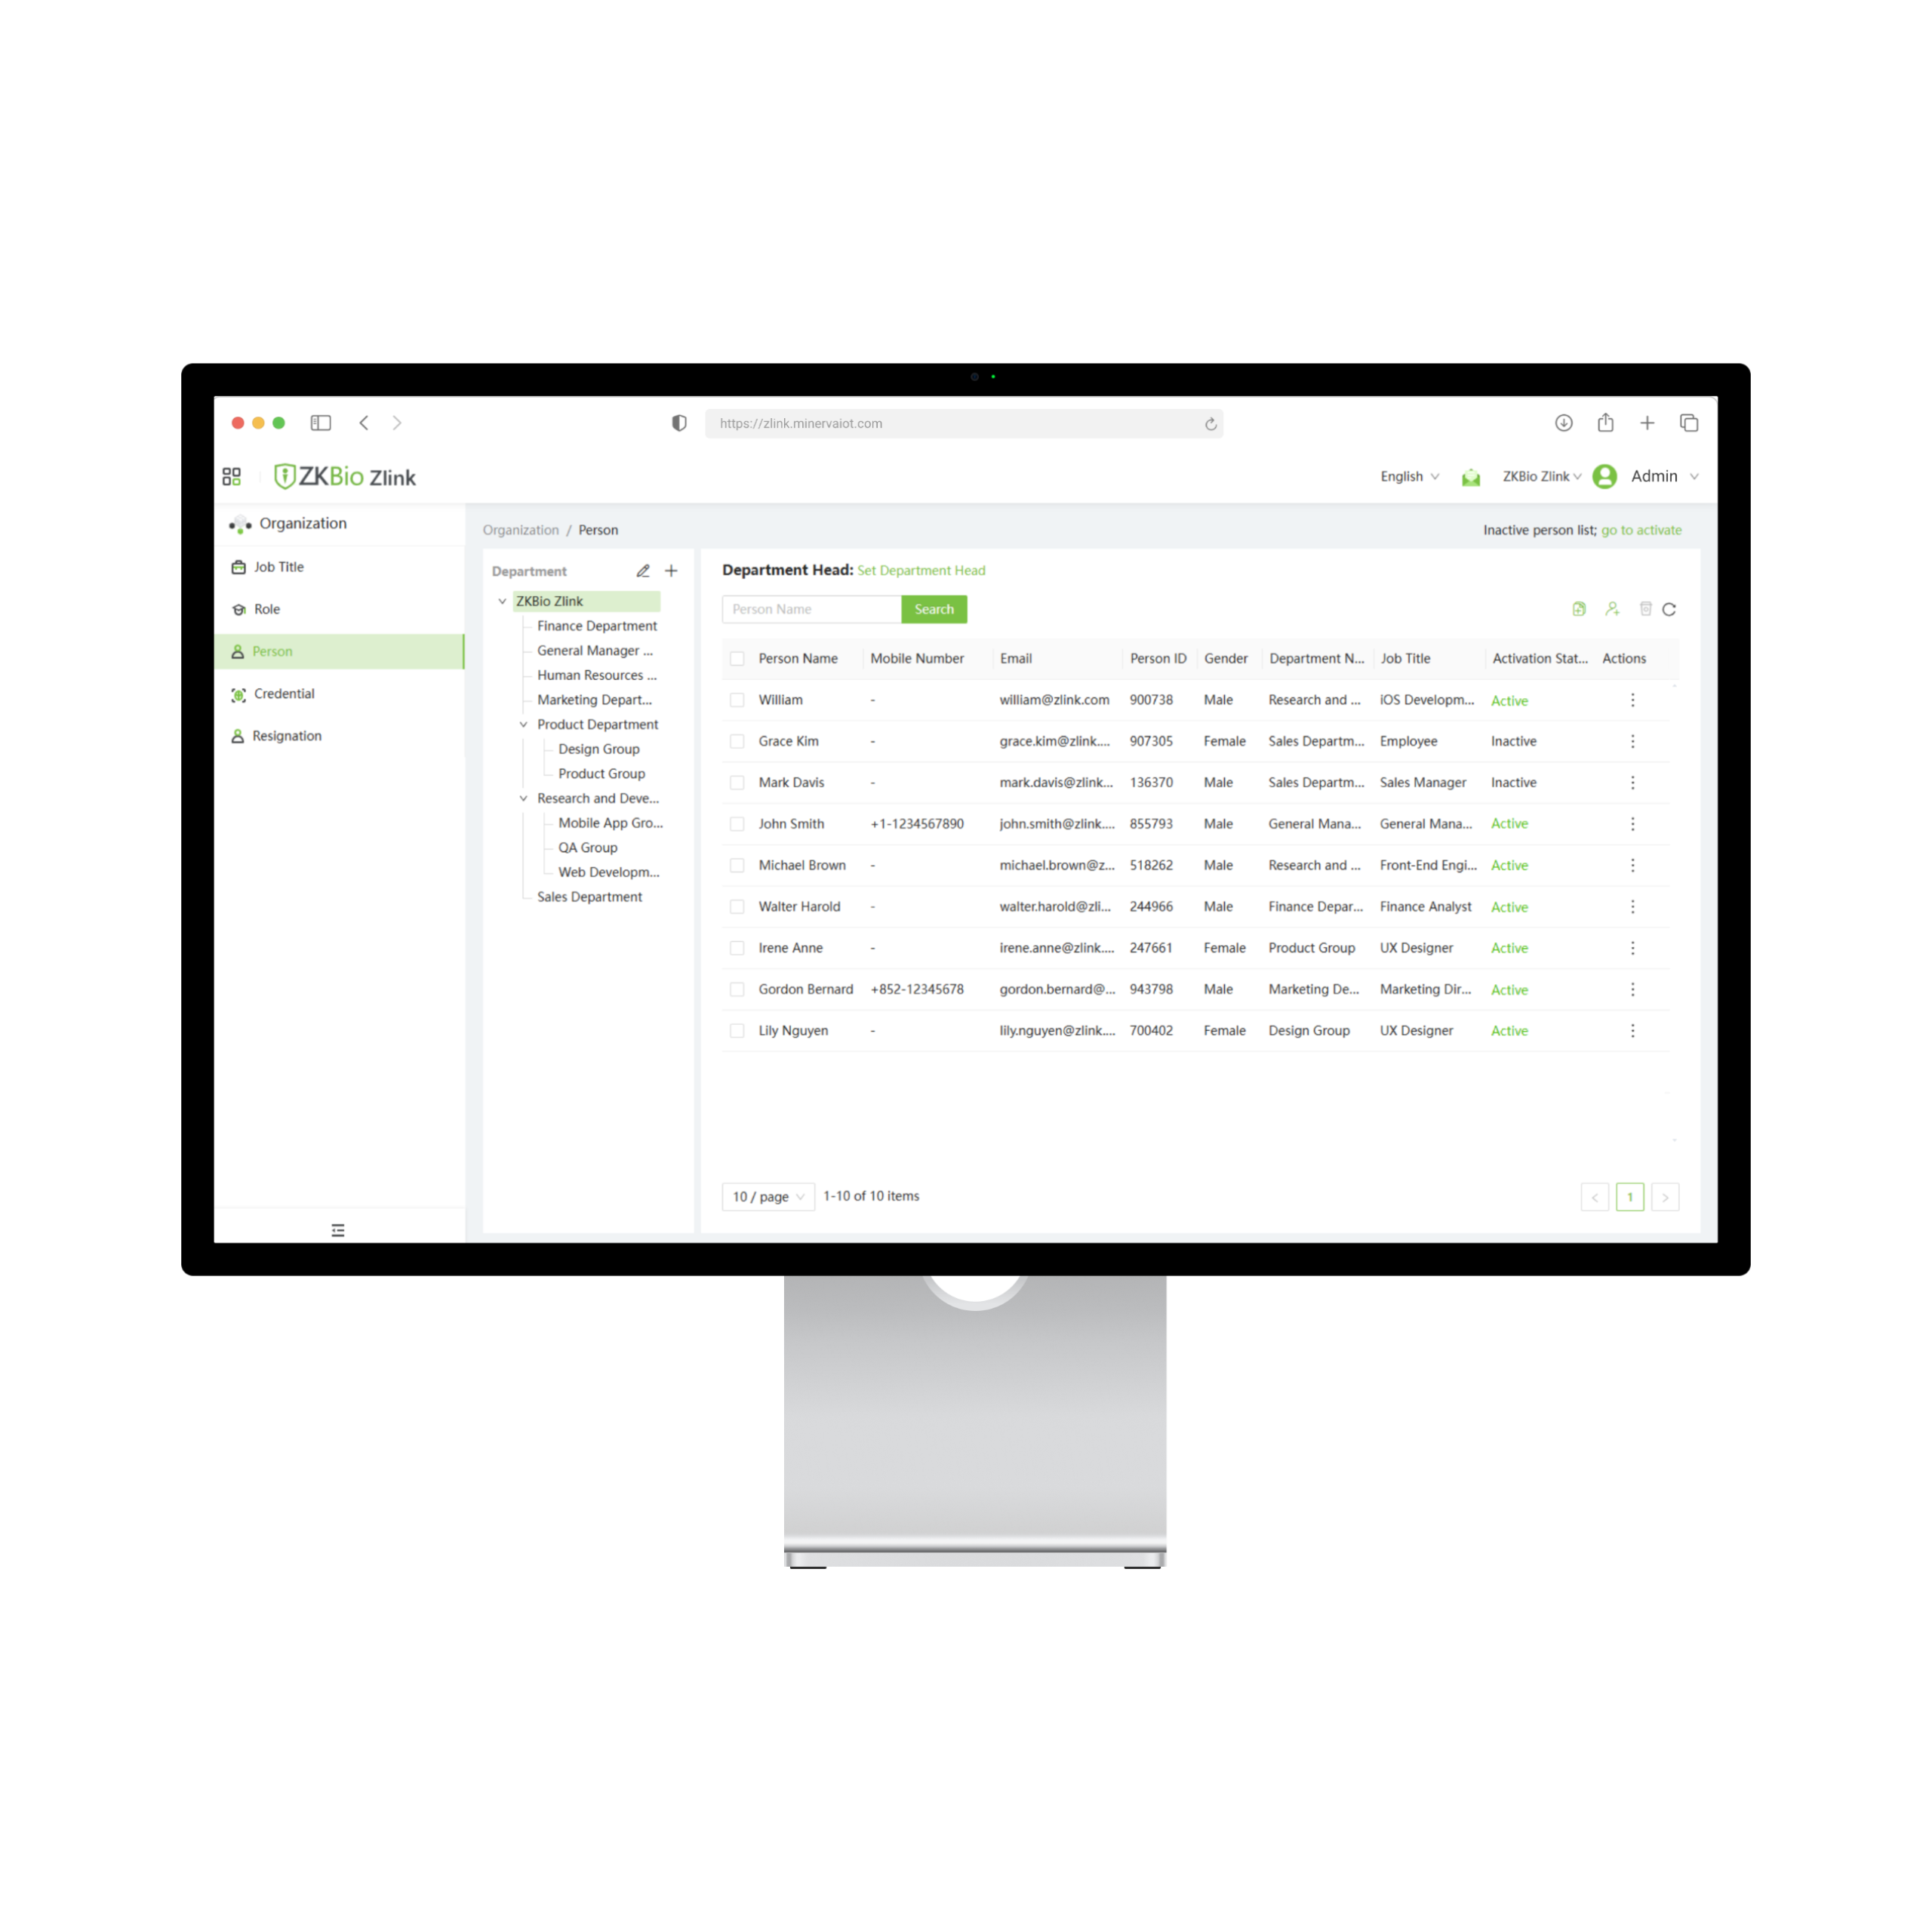Add a new department with plus icon
Viewport: 1932px width, 1932px height.
[671, 571]
